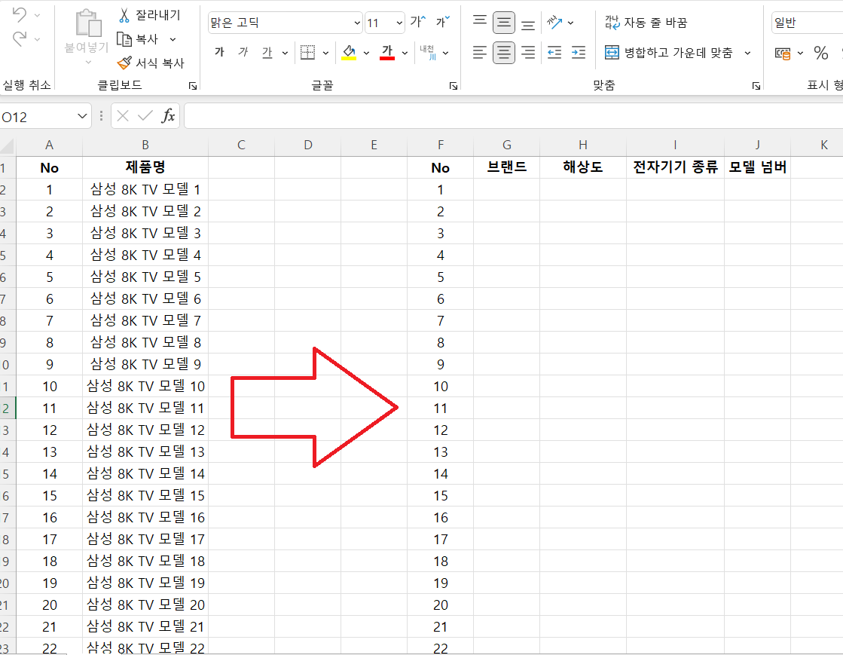Click insert function fx icon
The image size is (843, 655).
pos(168,115)
